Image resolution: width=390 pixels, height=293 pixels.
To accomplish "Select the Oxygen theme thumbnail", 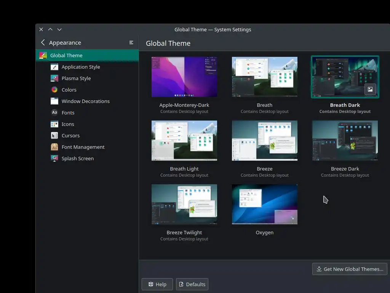I will [x=265, y=204].
